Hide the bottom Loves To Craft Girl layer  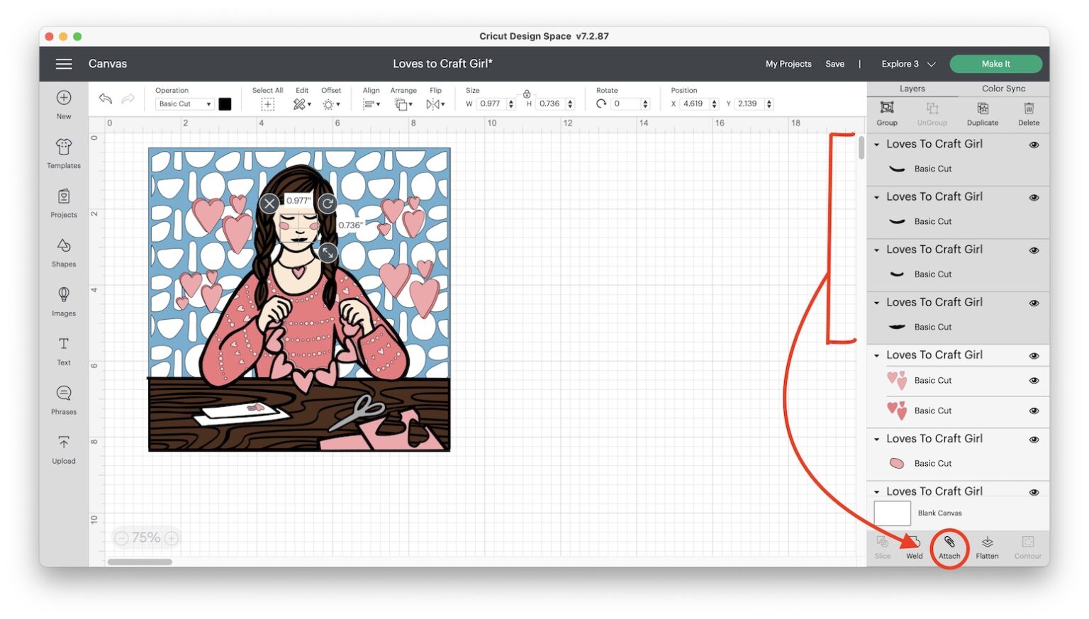[1034, 491]
